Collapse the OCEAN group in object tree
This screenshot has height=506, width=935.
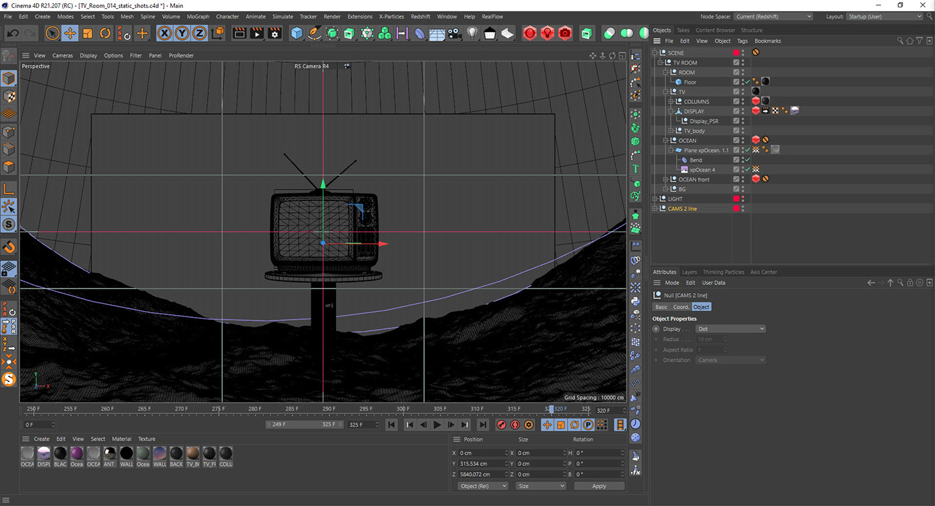(666, 141)
